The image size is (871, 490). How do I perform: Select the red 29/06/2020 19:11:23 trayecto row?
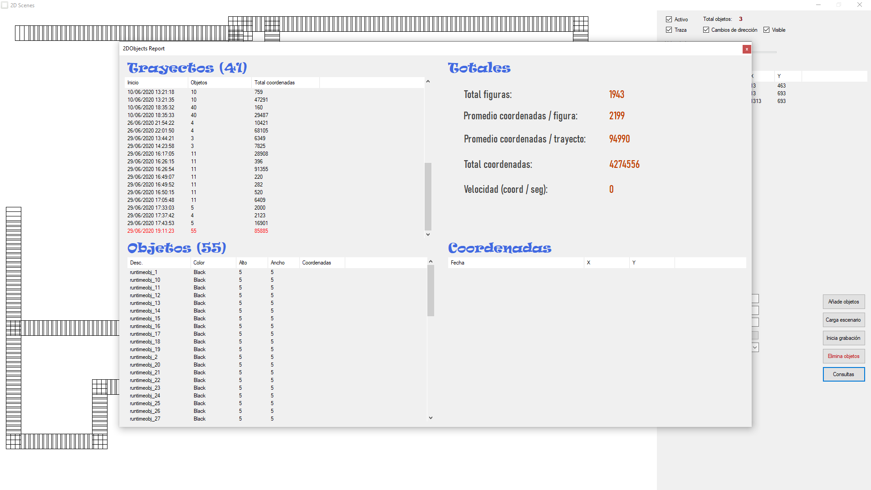click(151, 231)
